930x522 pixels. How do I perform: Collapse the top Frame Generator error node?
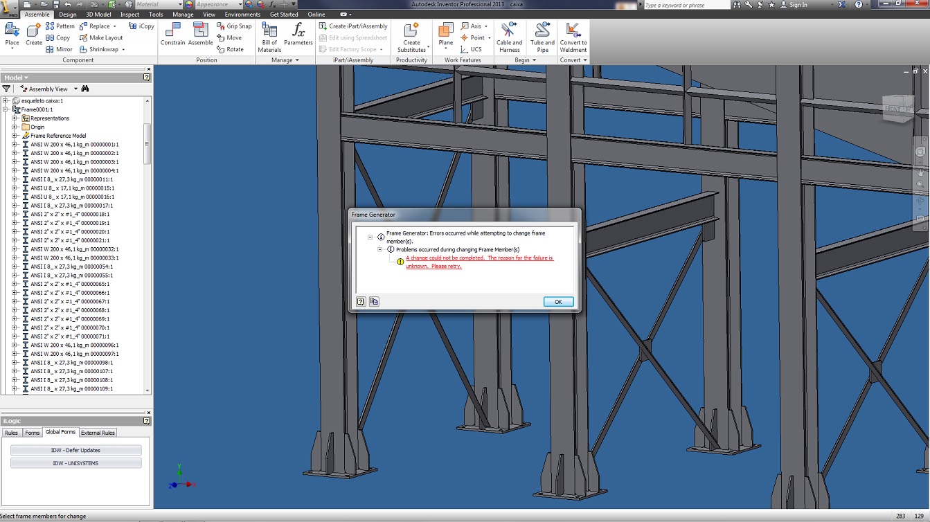[x=370, y=237]
